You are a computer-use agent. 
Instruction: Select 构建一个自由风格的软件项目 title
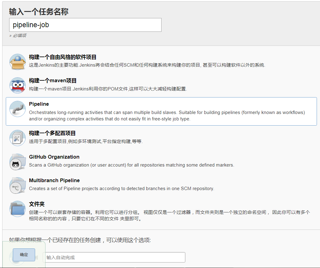pos(63,57)
